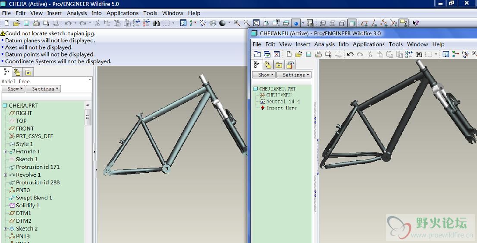Expand the Revolve 1 feature node
477x243 pixels.
6,175
